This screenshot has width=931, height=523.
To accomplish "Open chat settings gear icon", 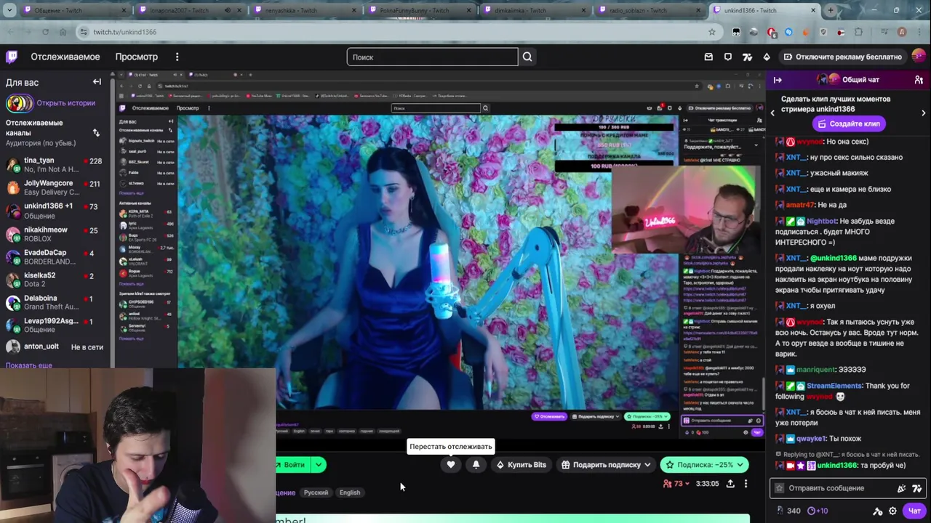I will 892,511.
